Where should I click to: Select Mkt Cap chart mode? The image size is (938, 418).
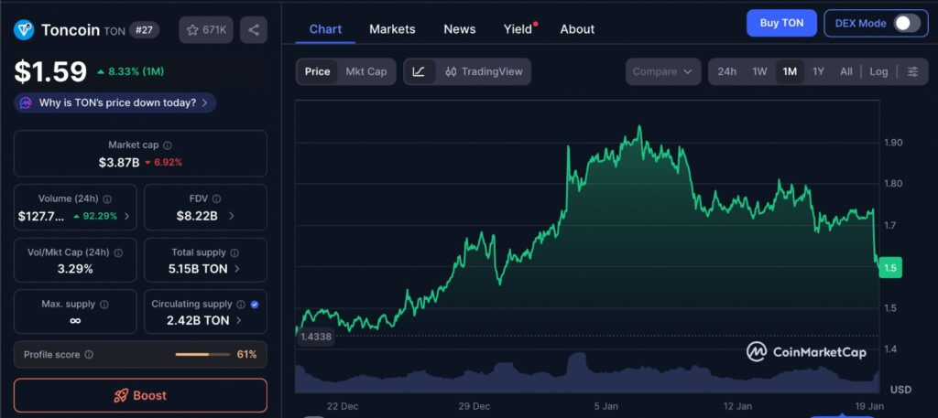366,71
